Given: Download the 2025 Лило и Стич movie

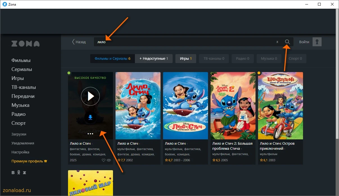Looking at the screenshot, I should pos(90,117).
